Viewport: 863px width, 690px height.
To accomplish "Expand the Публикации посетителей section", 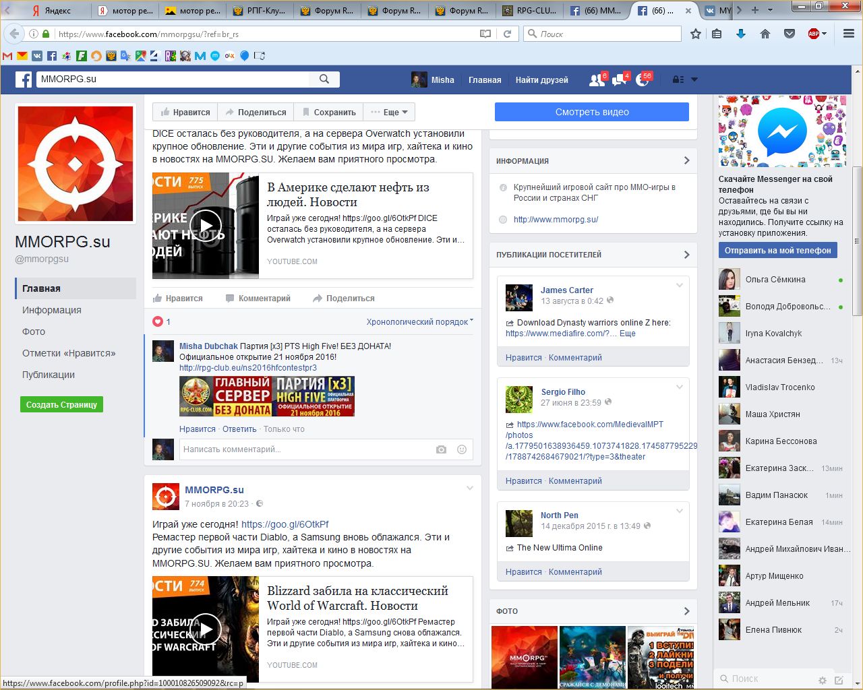I will [x=686, y=255].
